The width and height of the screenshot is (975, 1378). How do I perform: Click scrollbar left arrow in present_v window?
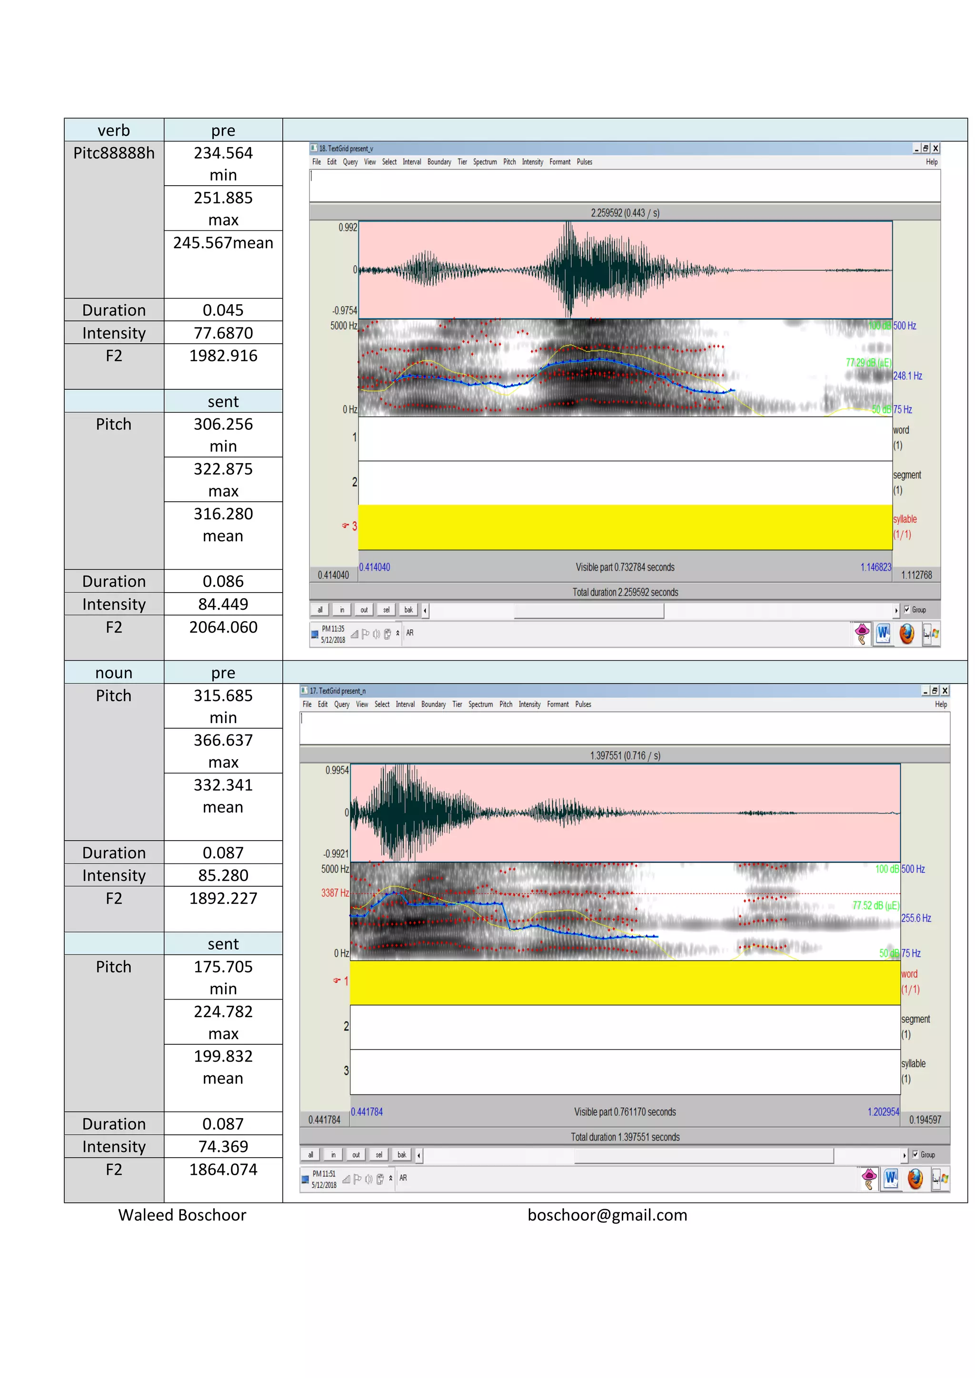[x=425, y=610]
